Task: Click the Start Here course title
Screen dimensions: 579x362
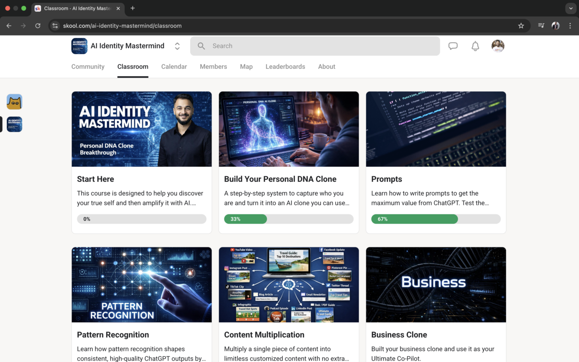Action: pyautogui.click(x=95, y=179)
